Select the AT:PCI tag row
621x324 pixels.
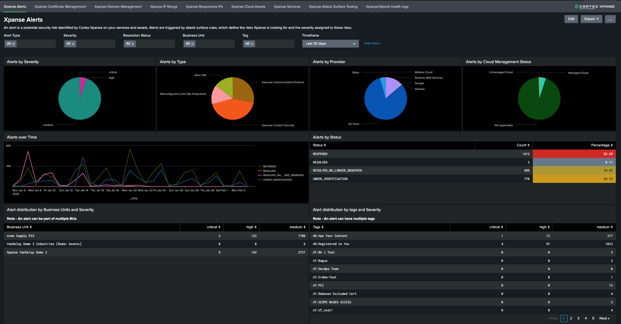tap(463, 285)
